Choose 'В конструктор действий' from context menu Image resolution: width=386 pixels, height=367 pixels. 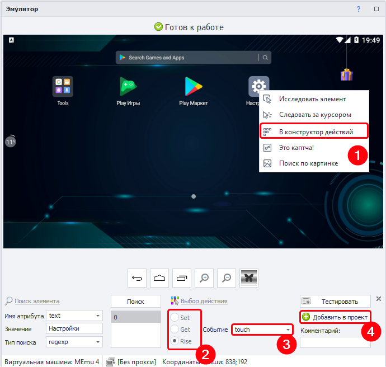coord(316,132)
